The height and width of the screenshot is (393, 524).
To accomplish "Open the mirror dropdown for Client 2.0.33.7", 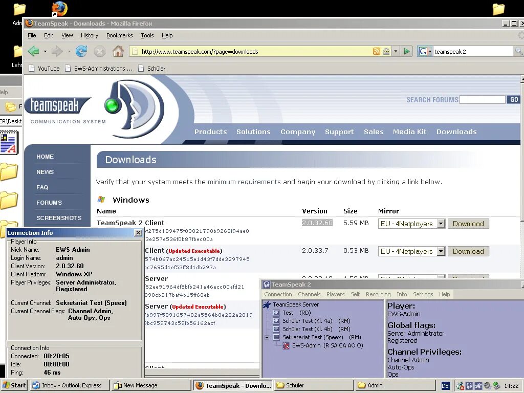I will pos(441,251).
